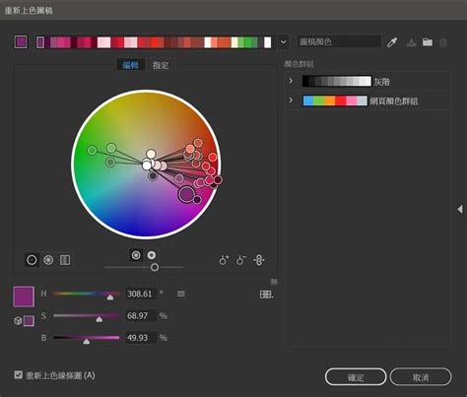The height and width of the screenshot is (397, 467).
Task: Click the active purple color swatch at top left
Action: (21, 42)
